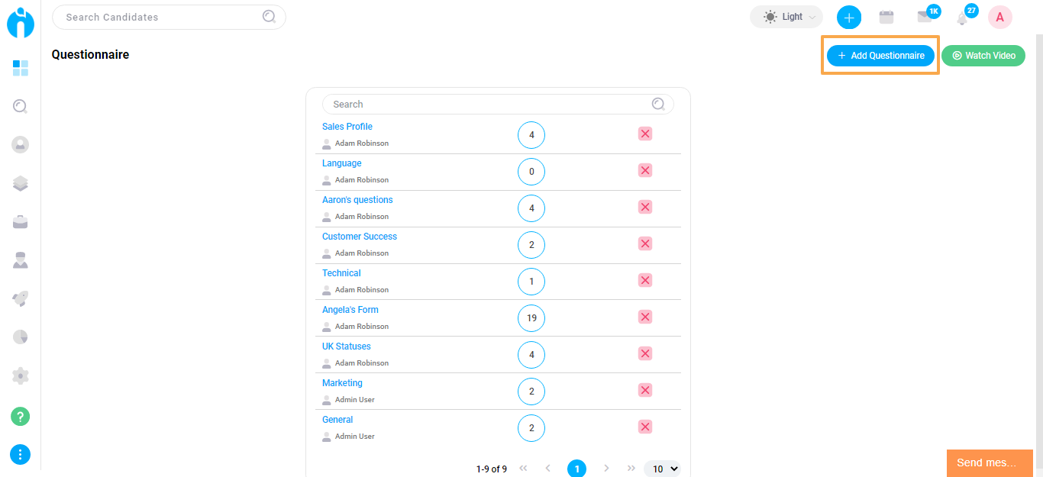Click the Add Questionnaire button
The height and width of the screenshot is (477, 1043).
coord(880,56)
